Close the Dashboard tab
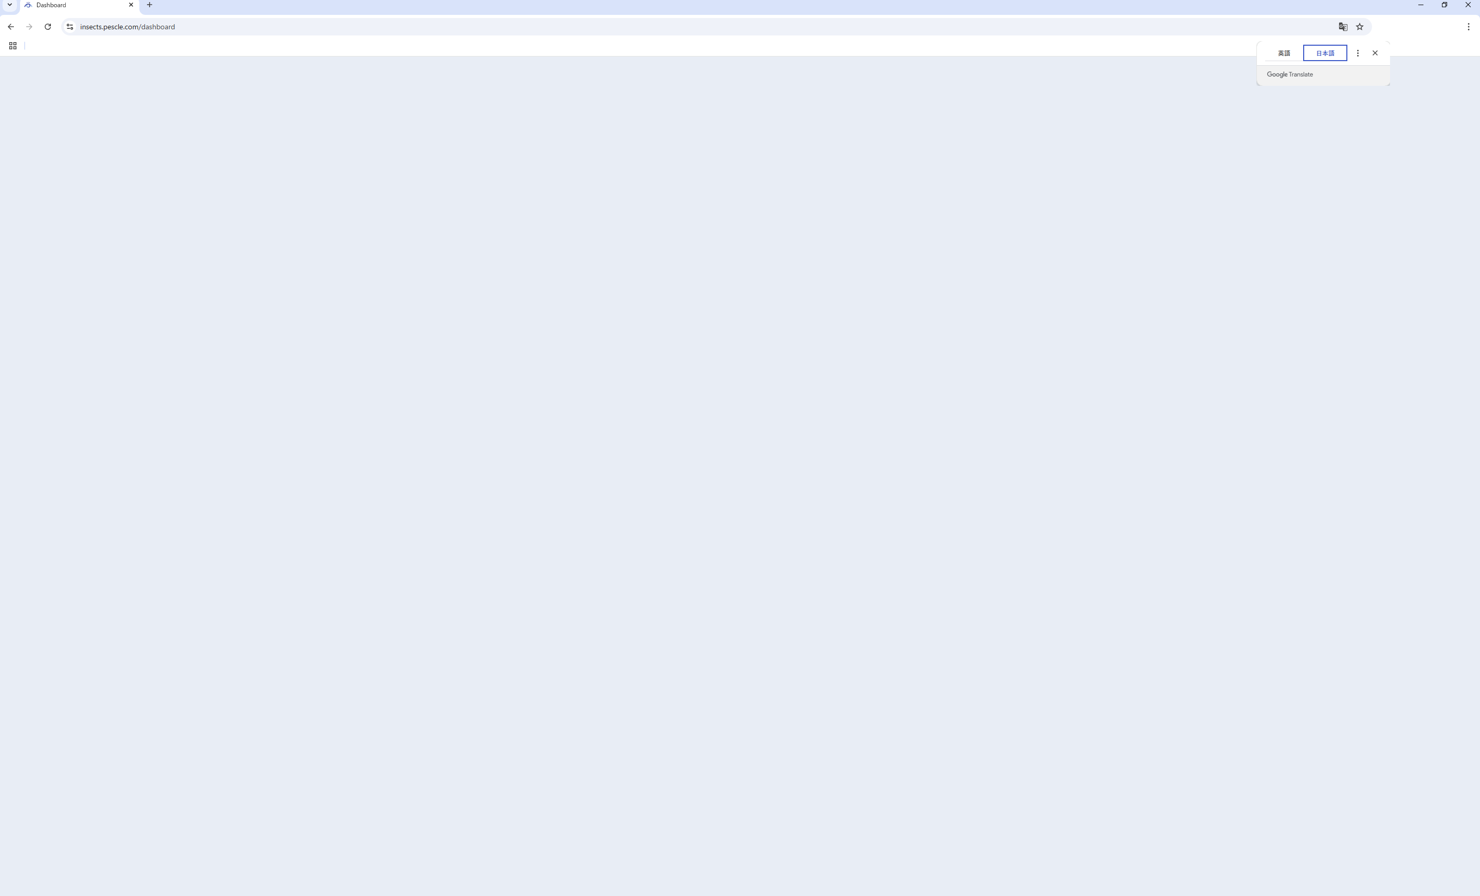The width and height of the screenshot is (1480, 896). 131,5
